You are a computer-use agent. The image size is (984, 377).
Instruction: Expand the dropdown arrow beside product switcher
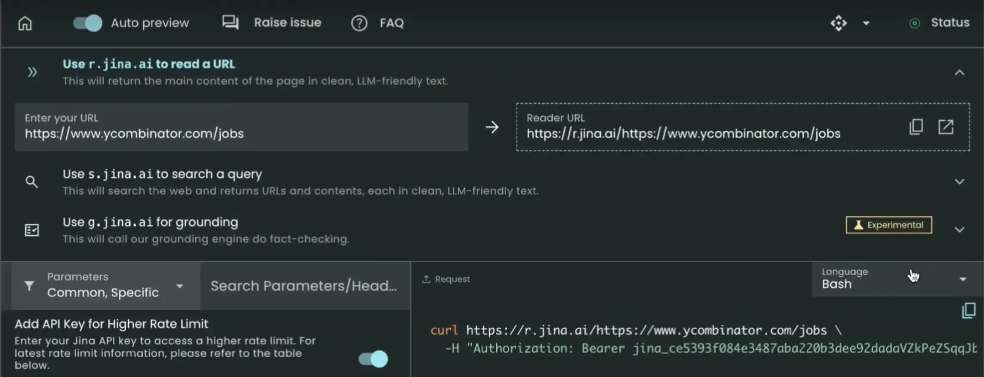tap(866, 23)
